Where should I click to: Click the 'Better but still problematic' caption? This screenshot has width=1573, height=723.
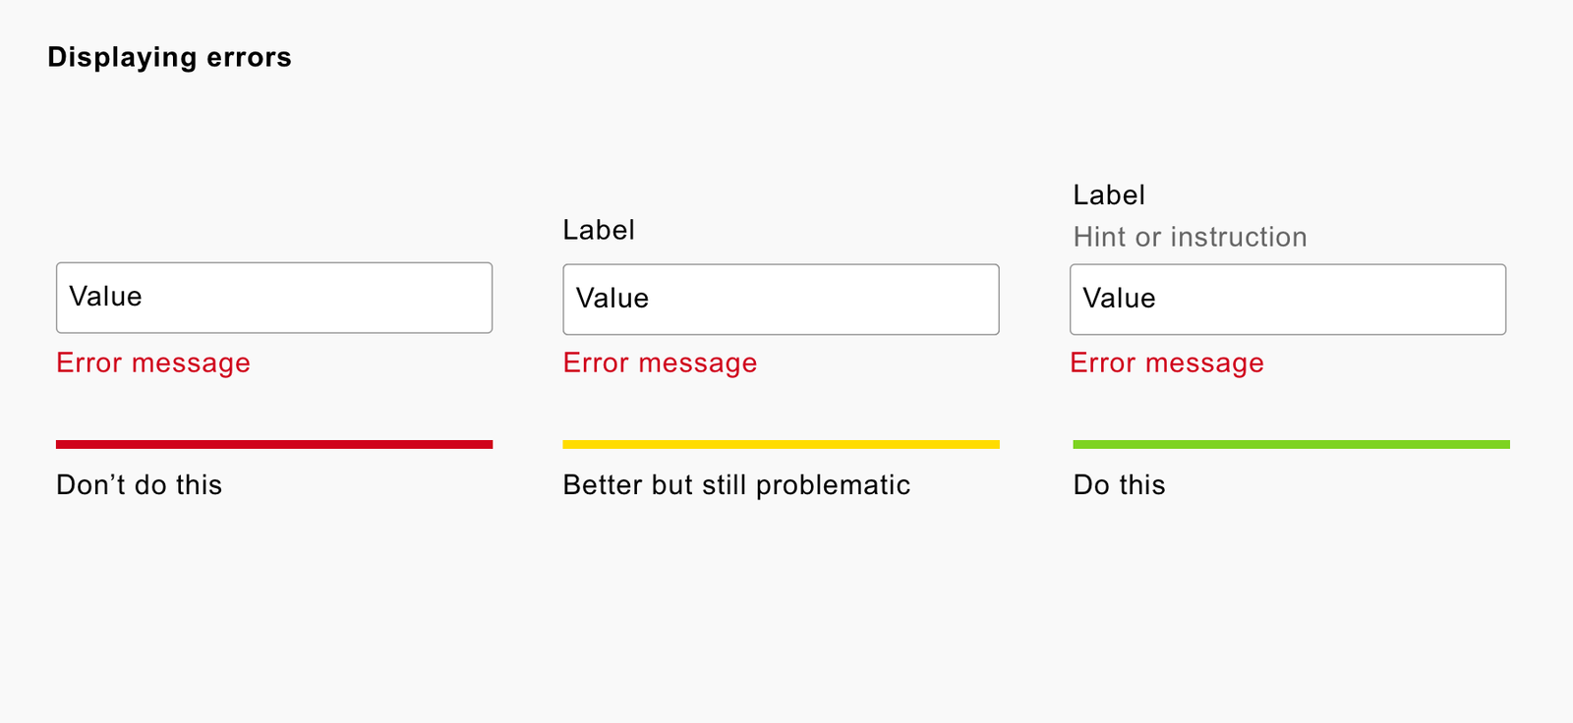click(x=736, y=485)
